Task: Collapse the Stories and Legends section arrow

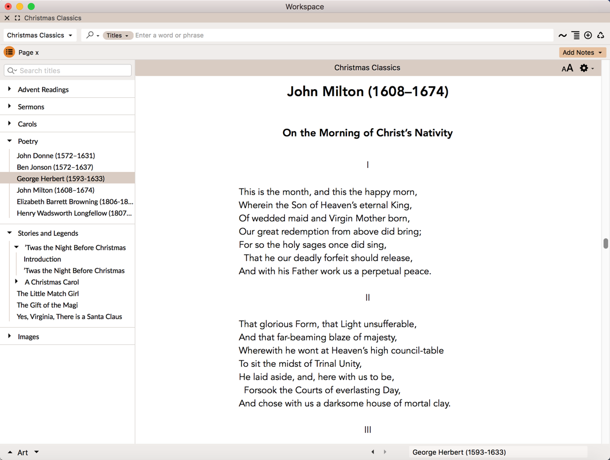Action: pos(9,232)
